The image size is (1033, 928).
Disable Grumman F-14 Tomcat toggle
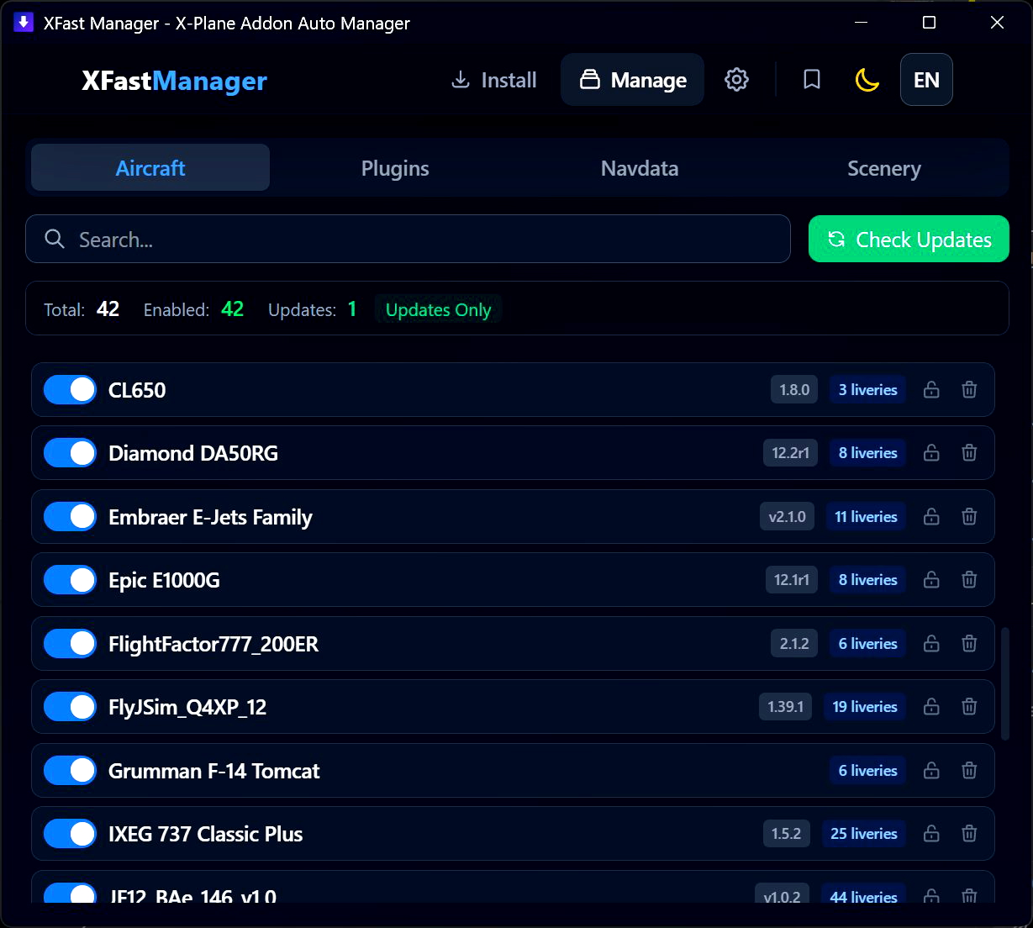pos(71,771)
